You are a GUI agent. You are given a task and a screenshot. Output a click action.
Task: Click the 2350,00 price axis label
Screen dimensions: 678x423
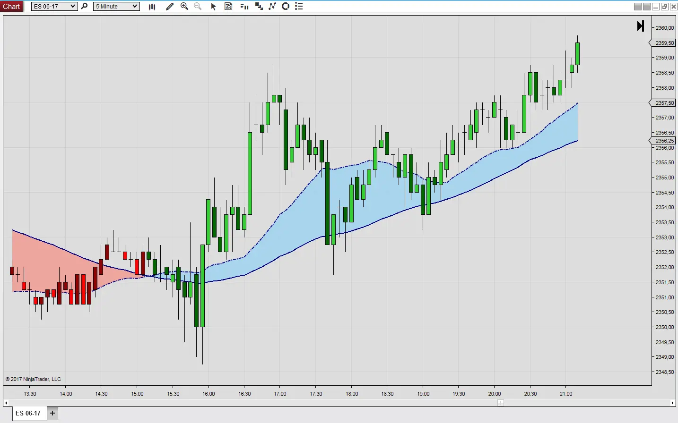[x=665, y=327]
